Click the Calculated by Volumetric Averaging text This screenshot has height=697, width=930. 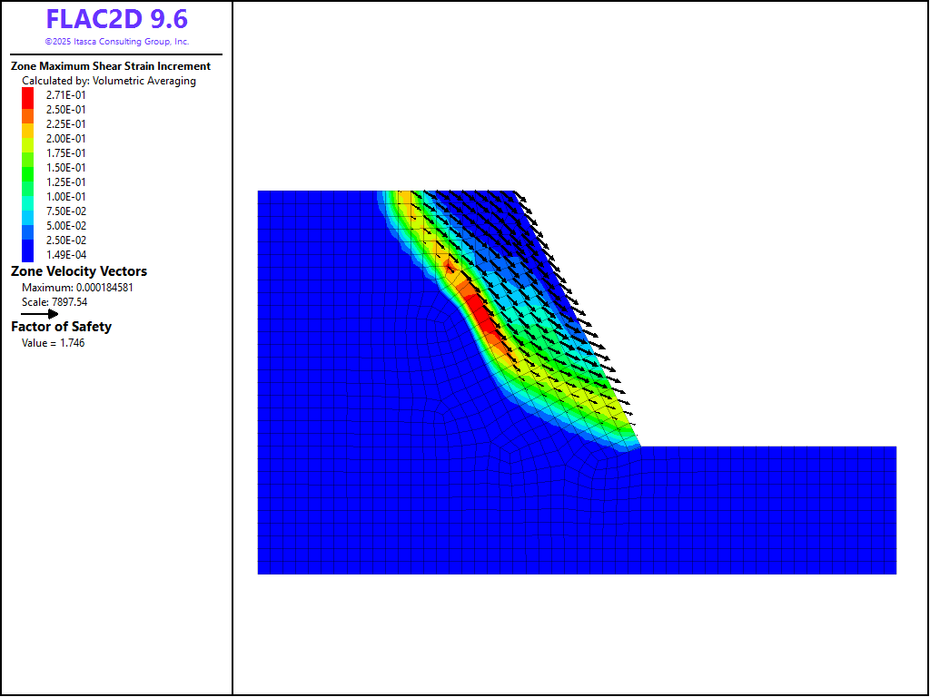coord(109,81)
